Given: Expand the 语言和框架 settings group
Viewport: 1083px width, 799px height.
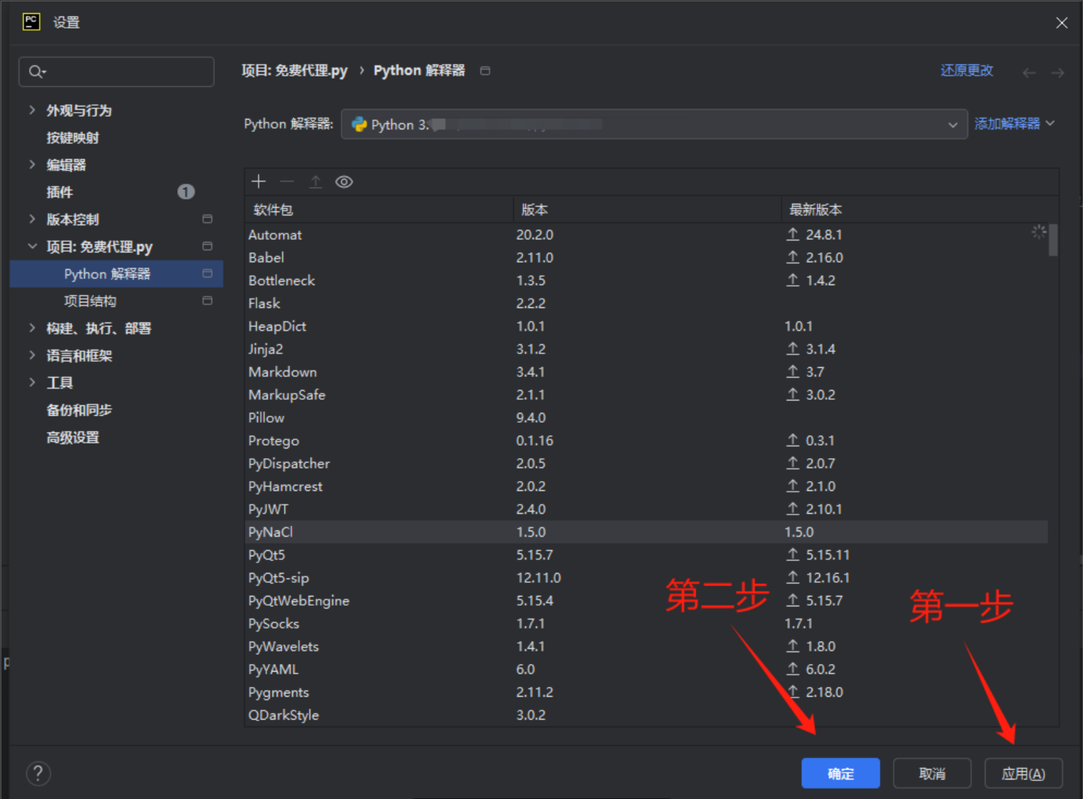Looking at the screenshot, I should [x=32, y=355].
